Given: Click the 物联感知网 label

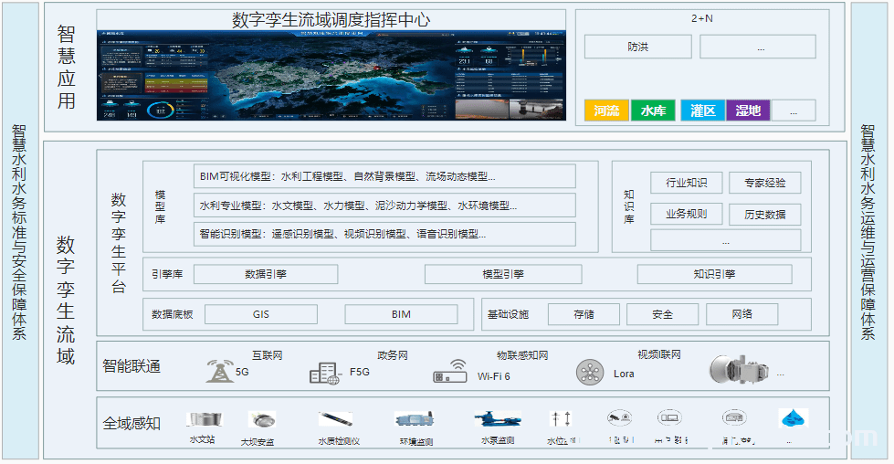Looking at the screenshot, I should pos(522,355).
